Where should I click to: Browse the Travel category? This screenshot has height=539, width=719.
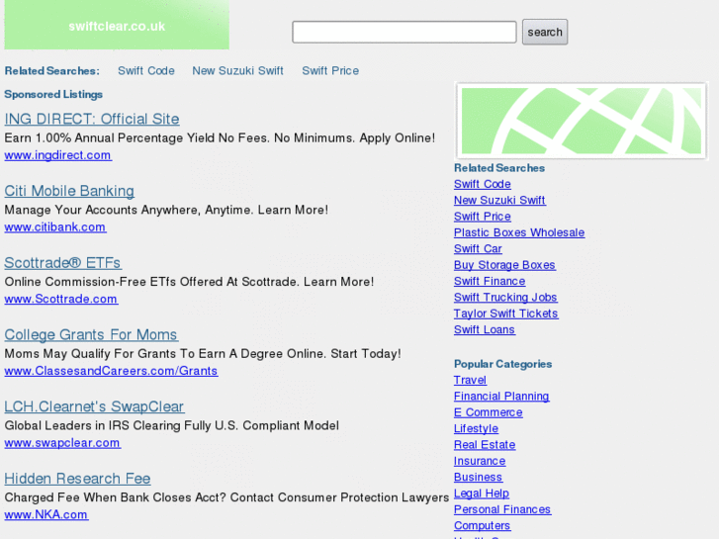[470, 381]
